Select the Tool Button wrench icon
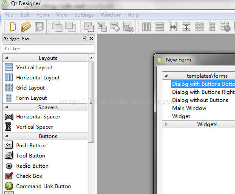The height and width of the screenshot is (194, 235). (x=8, y=155)
